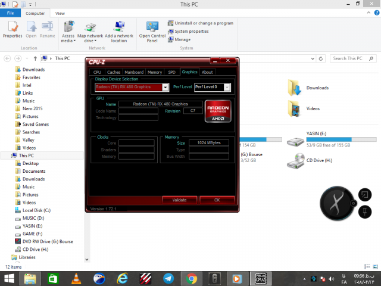Screen dimensions: 381x286
Task: Open the CD Drive (H:) icon
Action: pyautogui.click(x=296, y=160)
